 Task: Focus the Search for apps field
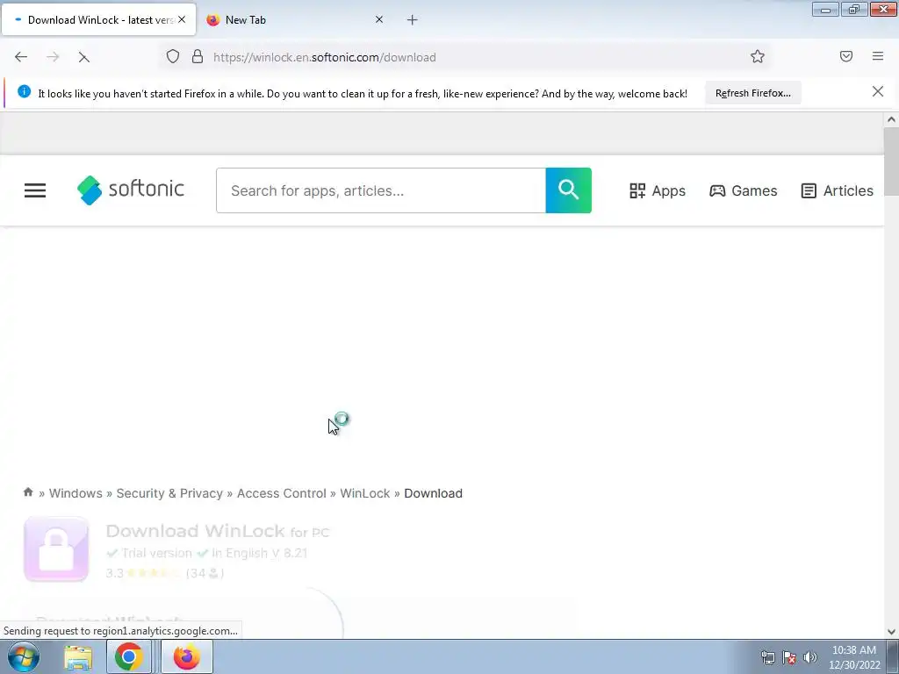click(381, 190)
